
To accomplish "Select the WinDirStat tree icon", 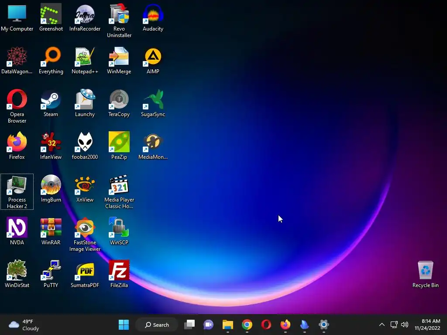I will pyautogui.click(x=17, y=274).
